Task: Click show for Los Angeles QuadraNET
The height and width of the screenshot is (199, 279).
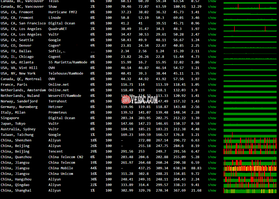Action: tap(212, 29)
